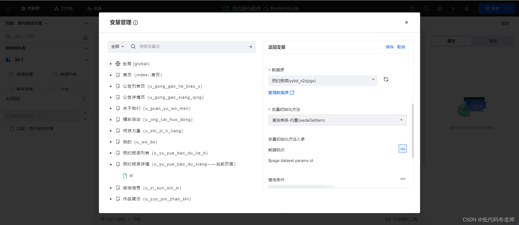Save project via the disk icon

440,8
